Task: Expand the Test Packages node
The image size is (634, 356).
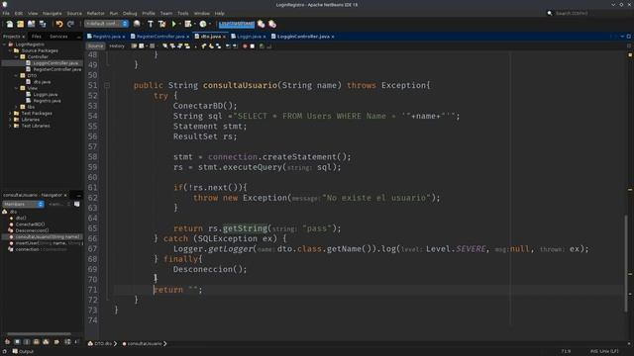Action: tap(10, 114)
